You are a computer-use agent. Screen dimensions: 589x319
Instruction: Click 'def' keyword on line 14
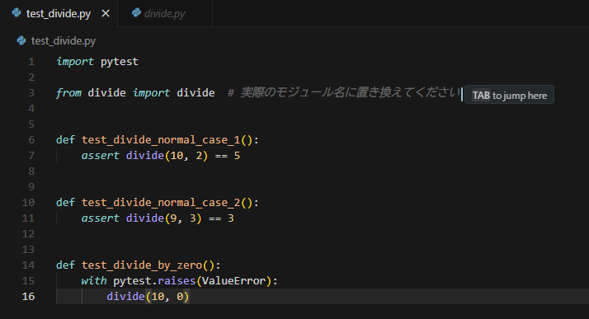click(65, 265)
